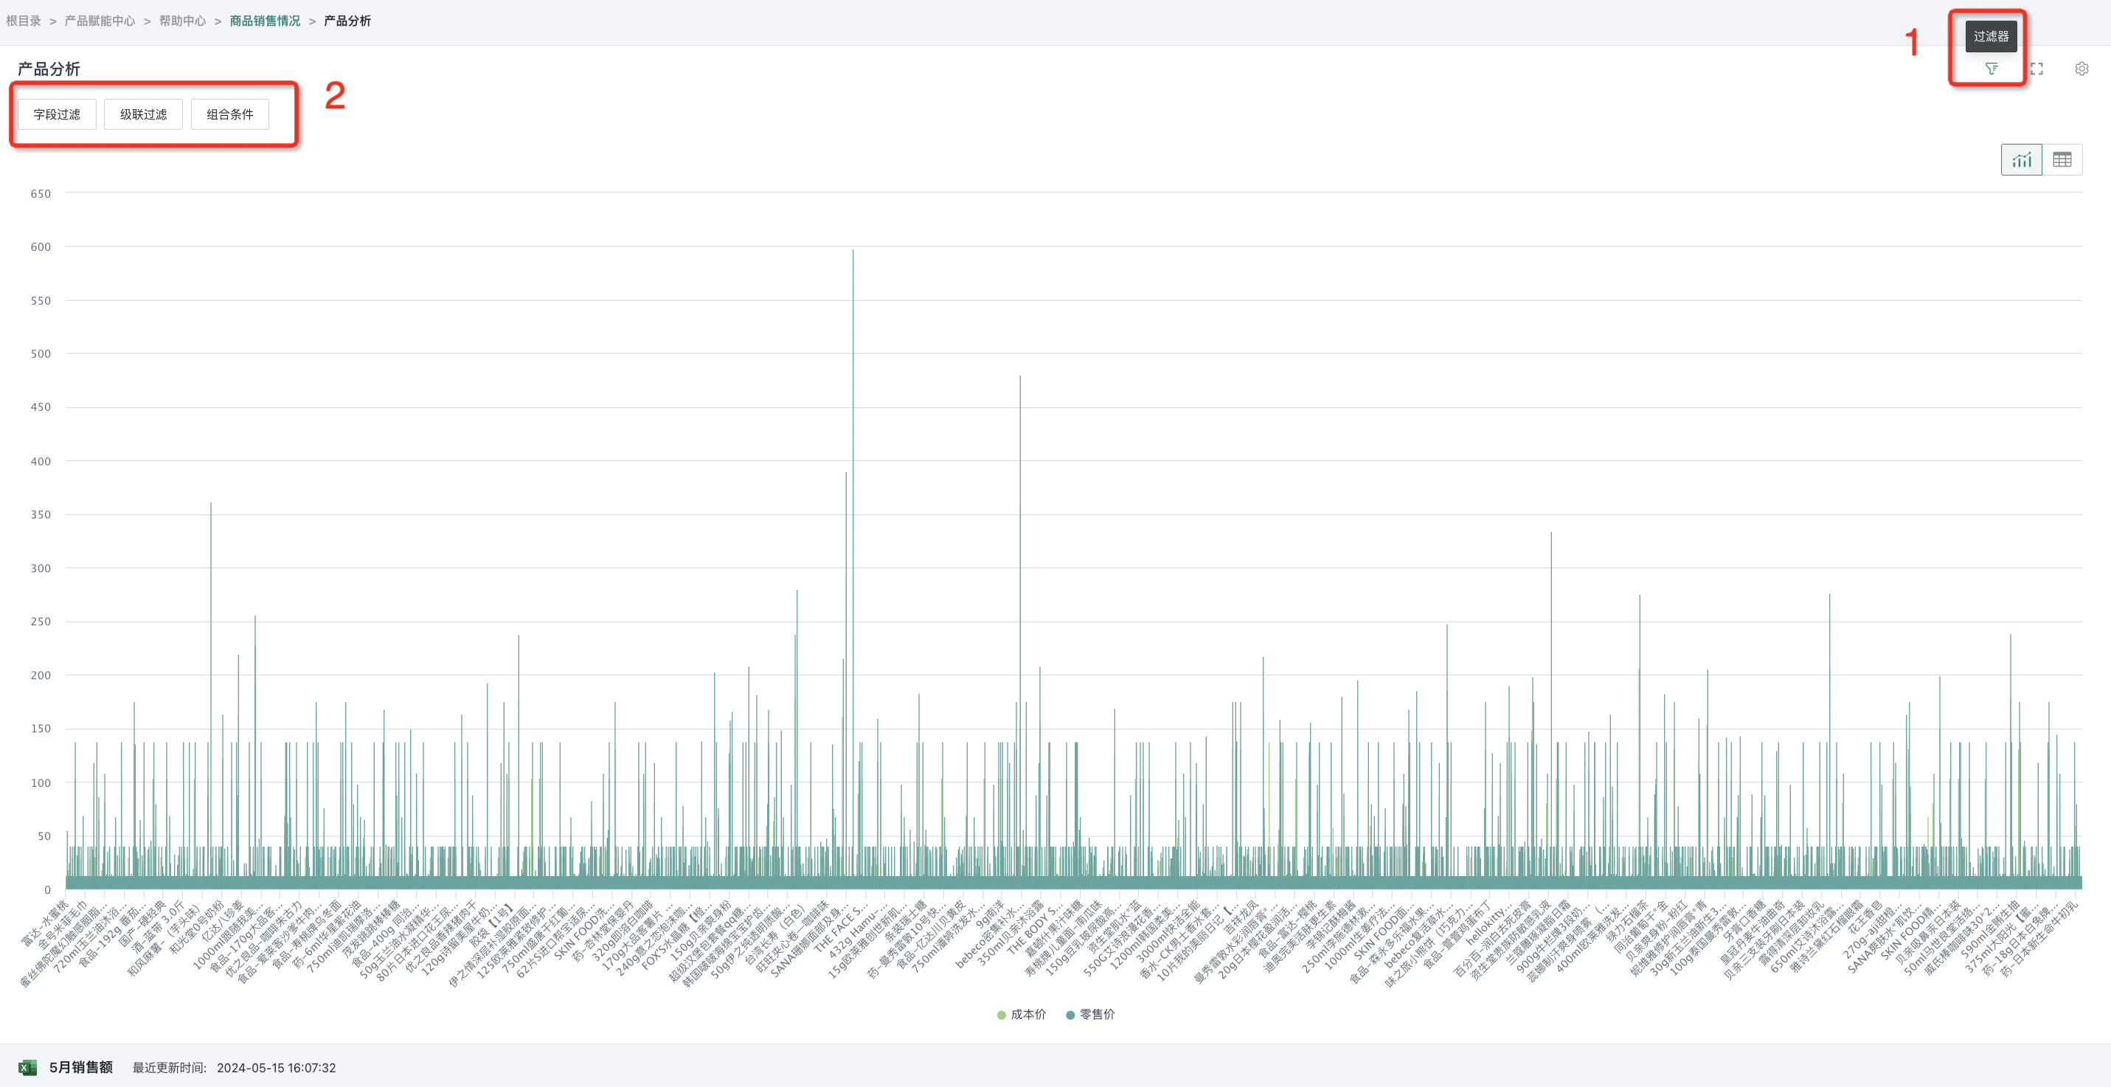This screenshot has height=1087, width=2111.
Task: Click the tallest bar near 600
Action: coord(853,569)
